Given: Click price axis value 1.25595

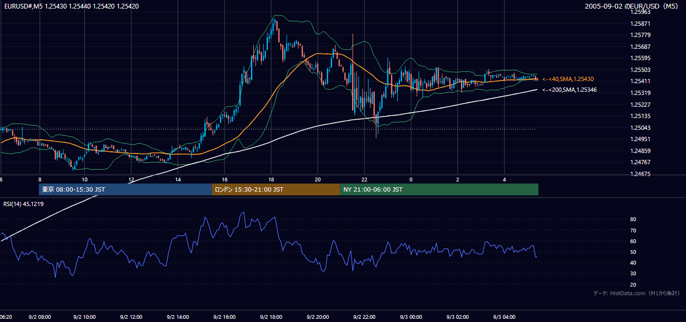Looking at the screenshot, I should (x=641, y=58).
